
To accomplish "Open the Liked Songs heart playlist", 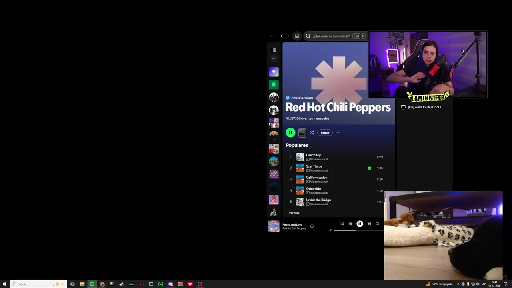I will tap(274, 72).
